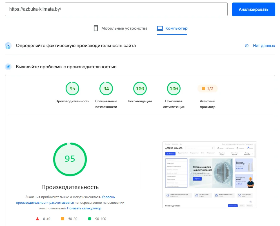280x226 pixels.
Task: Click the large Производительность heading
Action: coord(70,187)
